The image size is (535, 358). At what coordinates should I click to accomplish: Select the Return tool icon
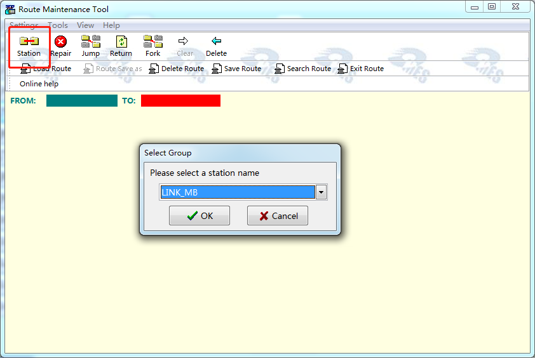point(121,42)
